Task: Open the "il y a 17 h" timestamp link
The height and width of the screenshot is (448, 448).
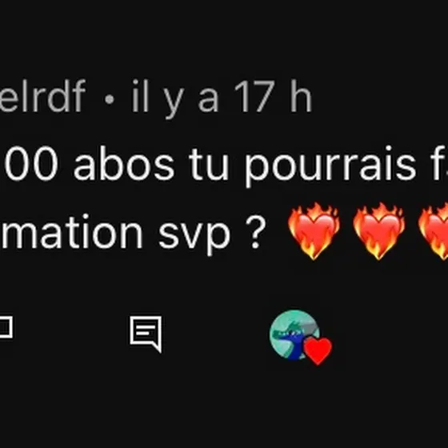Action: tap(222, 97)
